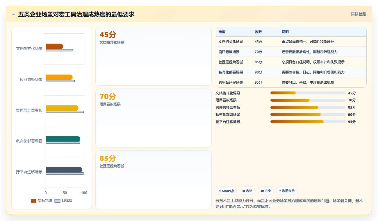This screenshot has width=378, height=221.
Task: Select the 45分 data card
Action: pyautogui.click(x=153, y=56)
